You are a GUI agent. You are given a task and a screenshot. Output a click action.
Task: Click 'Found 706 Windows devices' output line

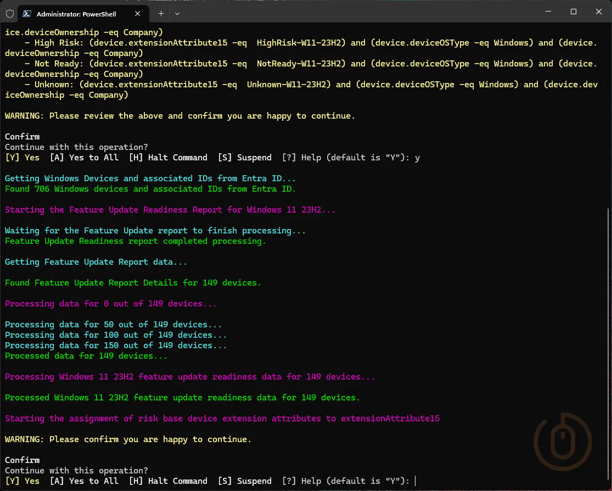point(150,189)
